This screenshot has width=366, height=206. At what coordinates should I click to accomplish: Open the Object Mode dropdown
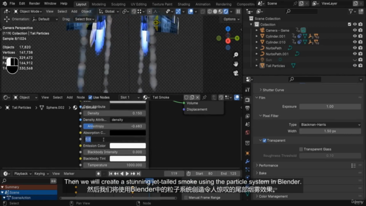[x=28, y=11]
